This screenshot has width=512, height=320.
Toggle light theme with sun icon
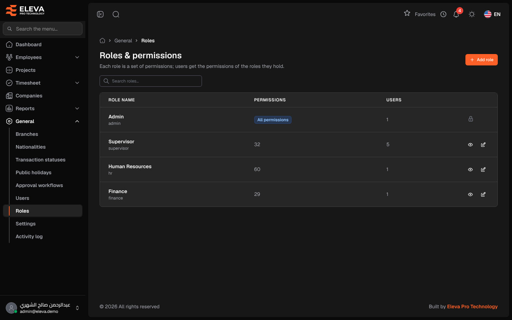(472, 14)
